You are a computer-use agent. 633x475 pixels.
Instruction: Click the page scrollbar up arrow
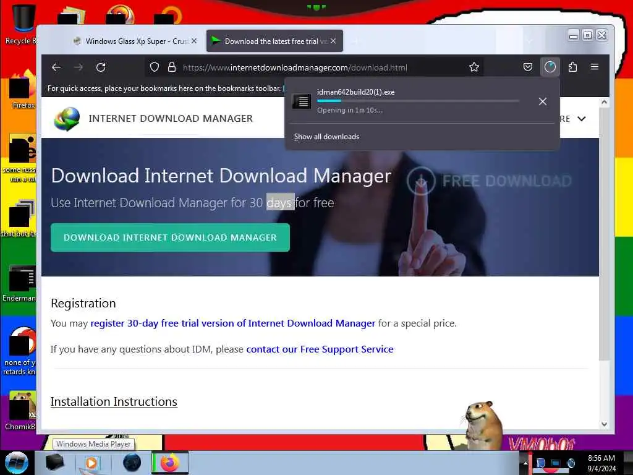point(605,102)
